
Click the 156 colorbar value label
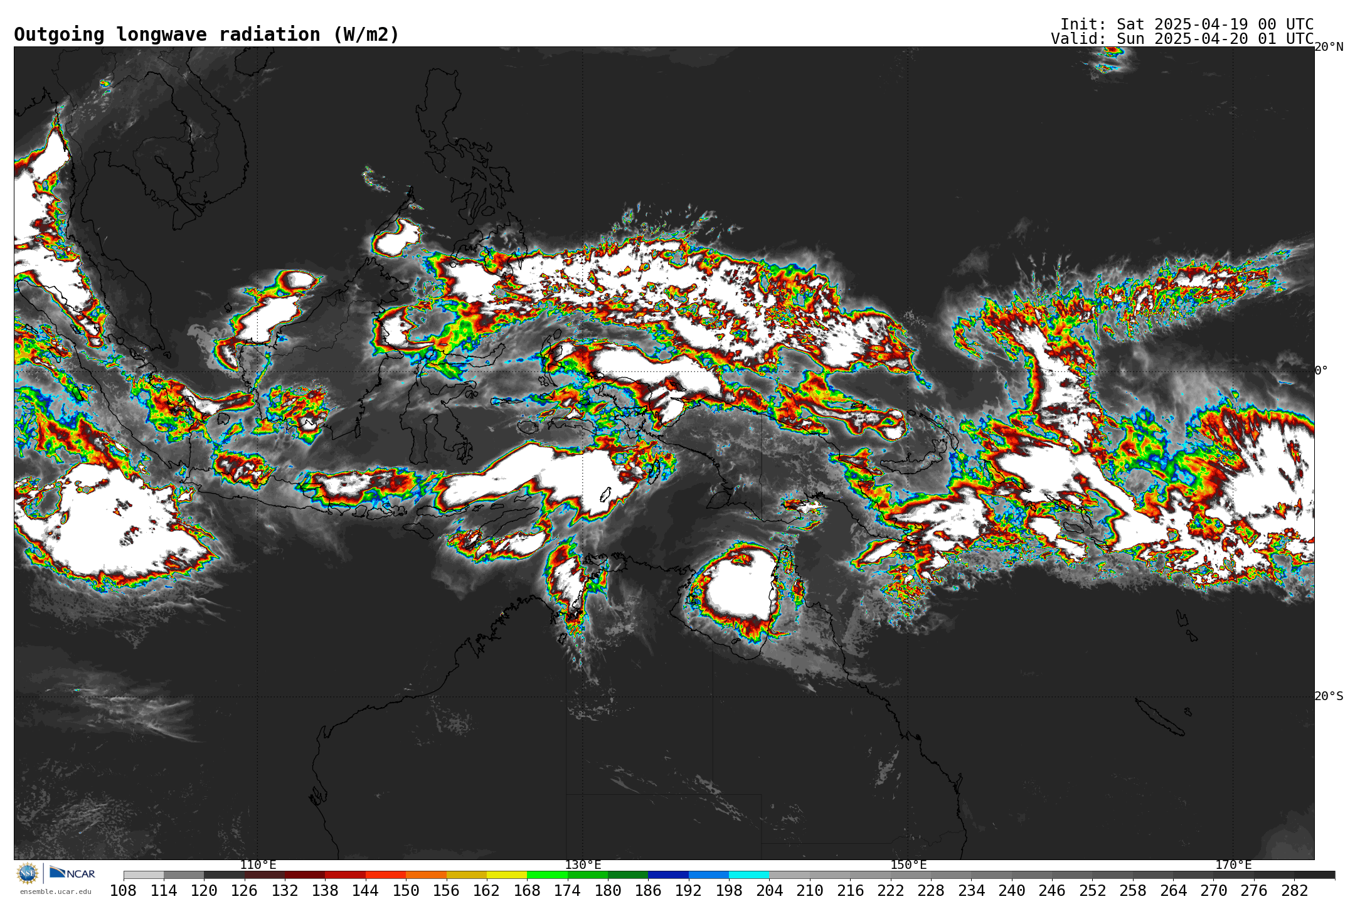[446, 890]
